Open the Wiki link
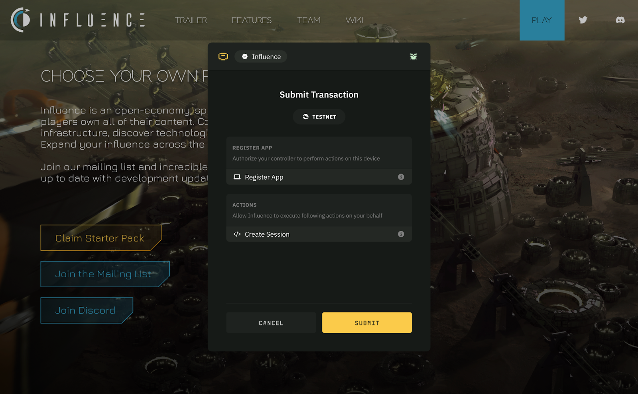638x394 pixels. click(x=354, y=20)
